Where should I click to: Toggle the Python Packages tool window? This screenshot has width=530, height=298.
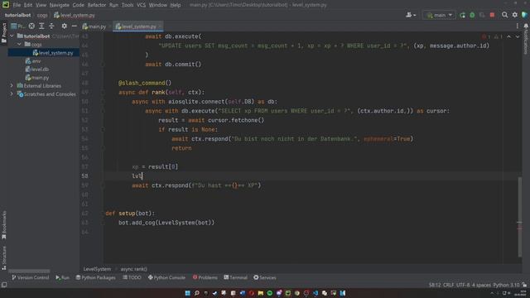(x=96, y=277)
